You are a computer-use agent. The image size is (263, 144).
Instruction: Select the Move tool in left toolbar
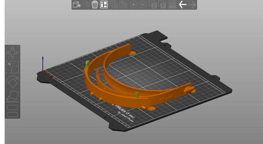[x=12, y=53]
